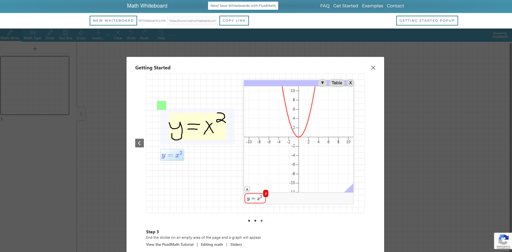Create a NEW WHITEBOARD
The width and height of the screenshot is (512, 252).
113,20
